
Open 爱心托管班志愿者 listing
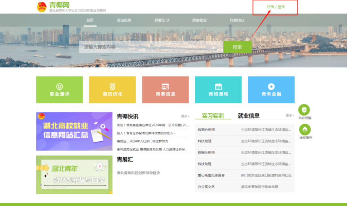coord(245,175)
